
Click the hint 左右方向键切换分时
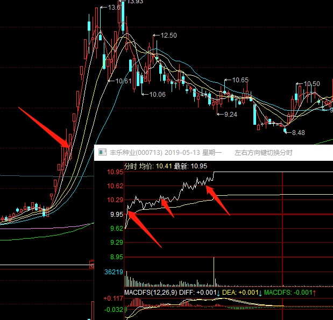coord(264,152)
